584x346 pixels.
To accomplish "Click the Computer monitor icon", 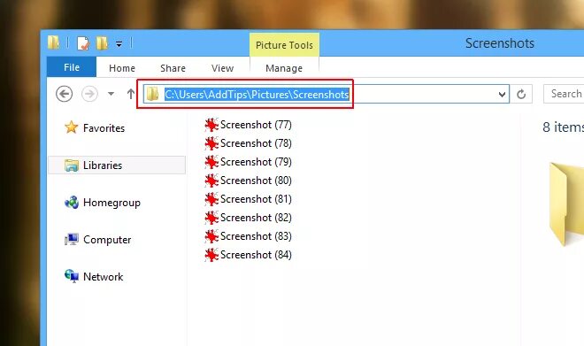I will click(72, 240).
